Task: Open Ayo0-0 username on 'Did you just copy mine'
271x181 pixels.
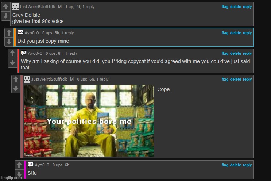Action: point(32,33)
